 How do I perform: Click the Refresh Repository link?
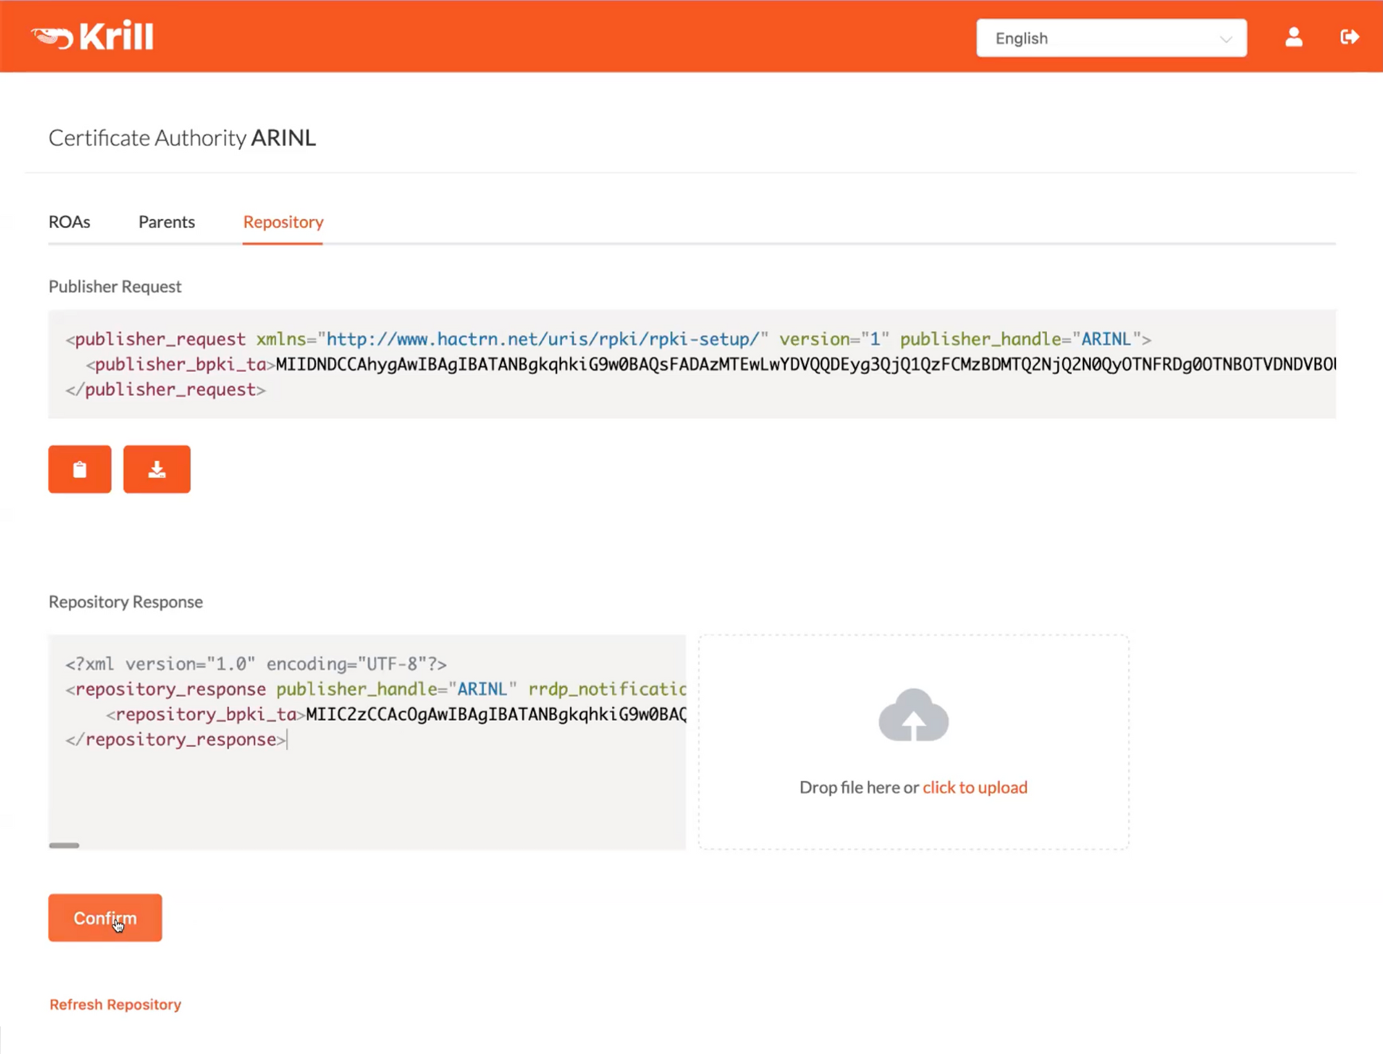coord(115,1004)
